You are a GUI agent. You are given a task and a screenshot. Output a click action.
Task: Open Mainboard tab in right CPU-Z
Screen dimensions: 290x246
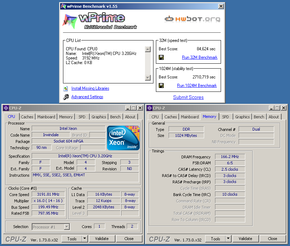click(190, 117)
